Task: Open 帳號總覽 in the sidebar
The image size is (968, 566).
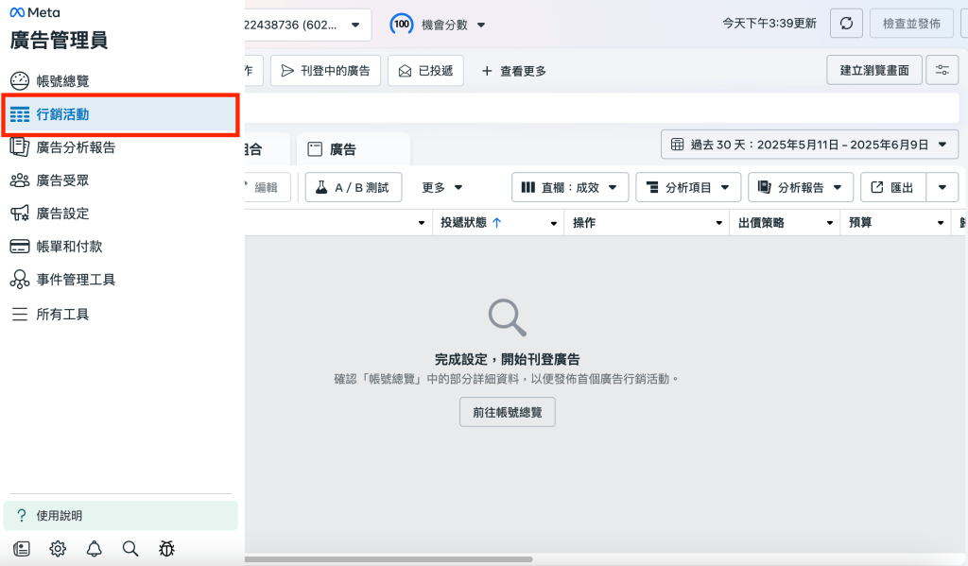Action: pos(62,81)
